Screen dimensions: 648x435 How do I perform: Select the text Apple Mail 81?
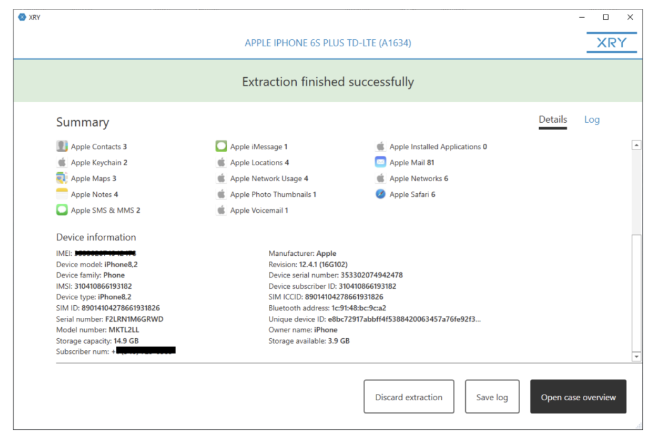(411, 163)
